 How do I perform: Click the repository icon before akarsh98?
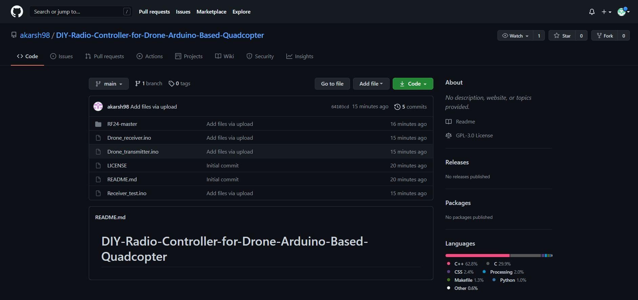click(14, 35)
